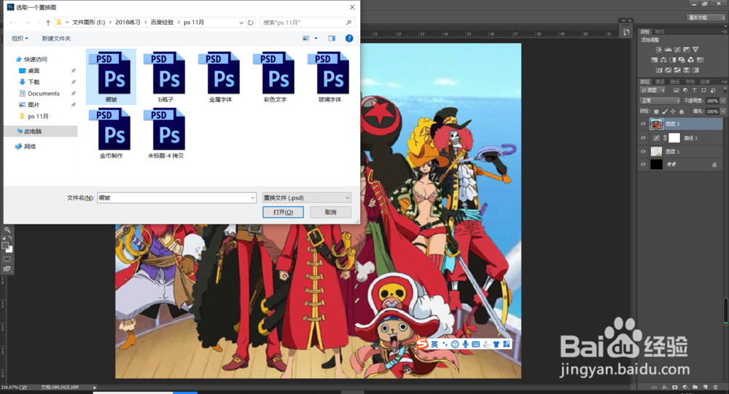Switch to the 路径 tab
This screenshot has width=729, height=394.
coord(674,82)
